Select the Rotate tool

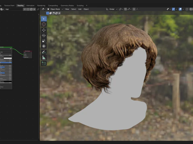tap(44, 36)
